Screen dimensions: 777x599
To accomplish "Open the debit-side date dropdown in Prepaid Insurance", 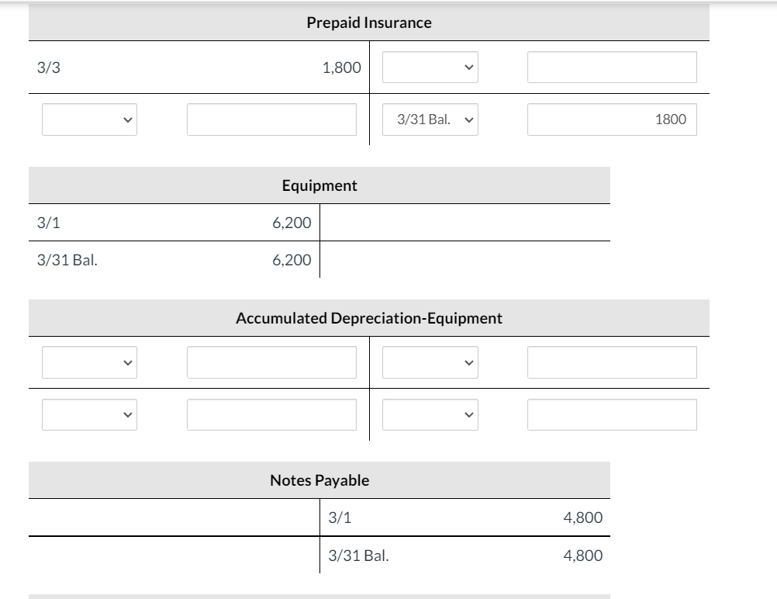I will pos(89,119).
